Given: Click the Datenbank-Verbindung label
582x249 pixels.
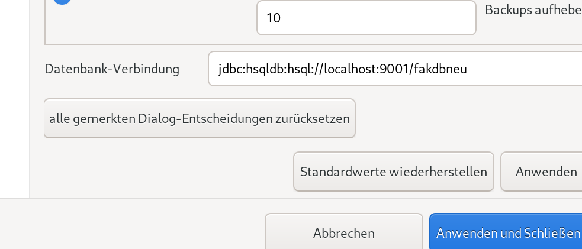Looking at the screenshot, I should click(x=112, y=69).
